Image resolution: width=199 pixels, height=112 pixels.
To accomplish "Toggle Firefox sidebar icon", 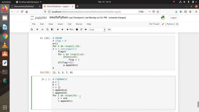I will pyautogui.click(x=186, y=12).
